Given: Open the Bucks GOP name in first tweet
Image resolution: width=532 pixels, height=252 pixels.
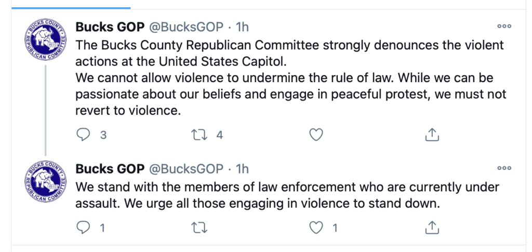Looking at the screenshot, I should pos(110,26).
